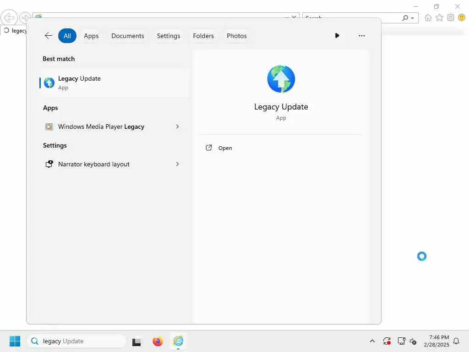Open the clock and date flyout
Viewport: 469px width, 352px height.
pyautogui.click(x=436, y=341)
